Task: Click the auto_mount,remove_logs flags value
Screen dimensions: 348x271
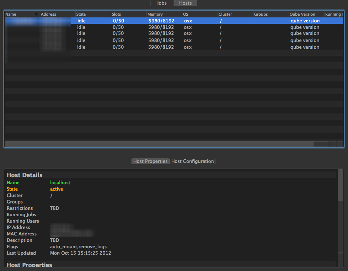Action: 78,247
